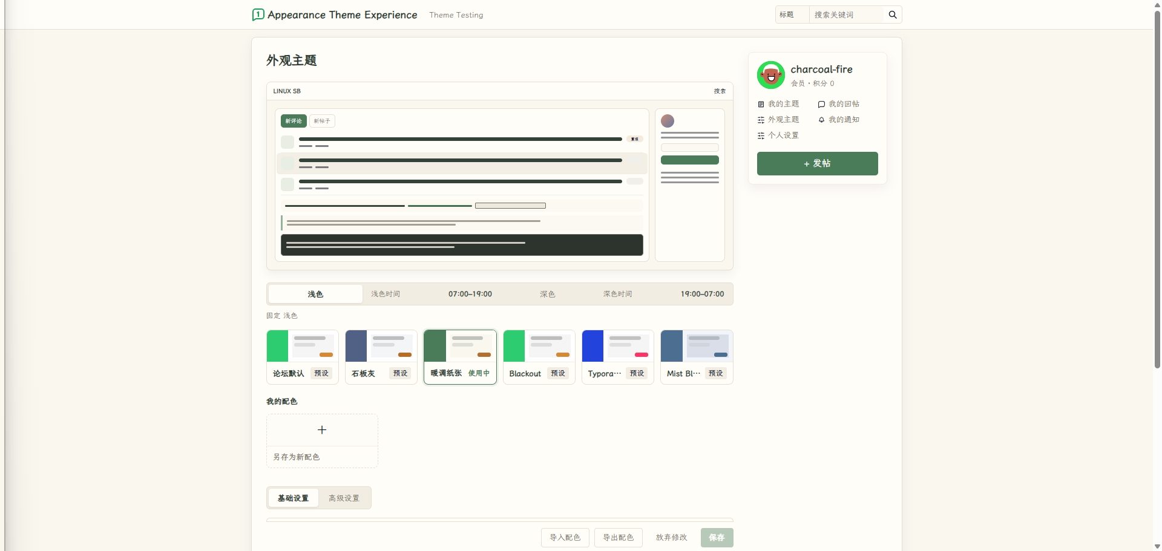
Task: Open the charcoal-fire username link
Action: tap(821, 69)
